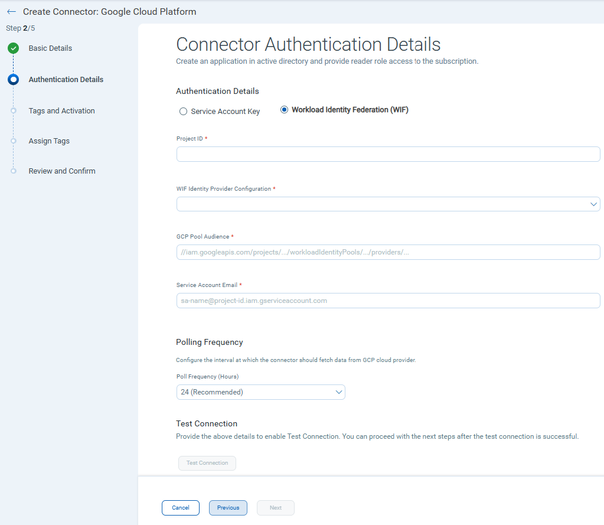Viewport: 604px width, 525px height.
Task: Open the Authentication Details step
Action: (x=66, y=79)
